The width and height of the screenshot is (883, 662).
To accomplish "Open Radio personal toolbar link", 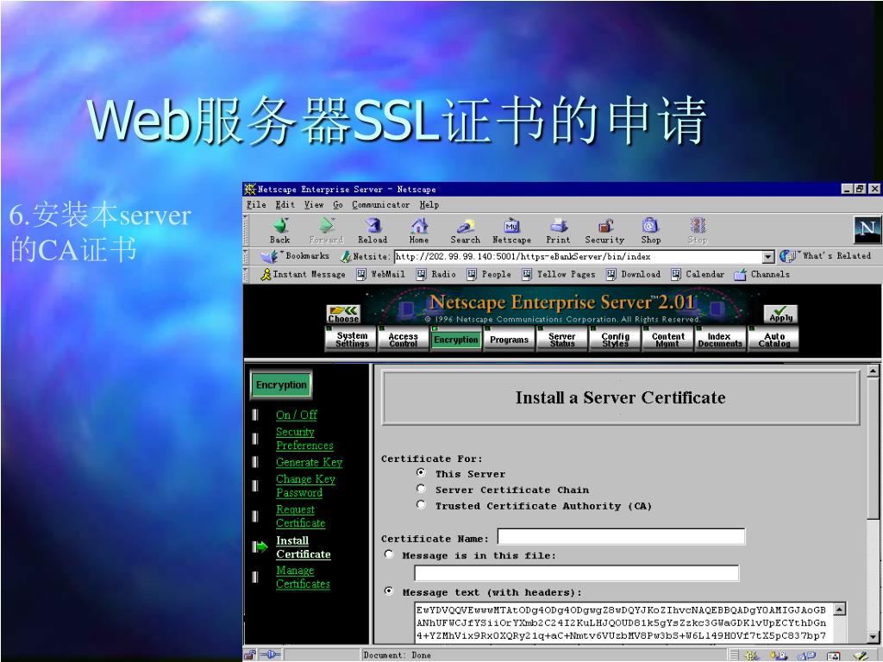I will [435, 274].
